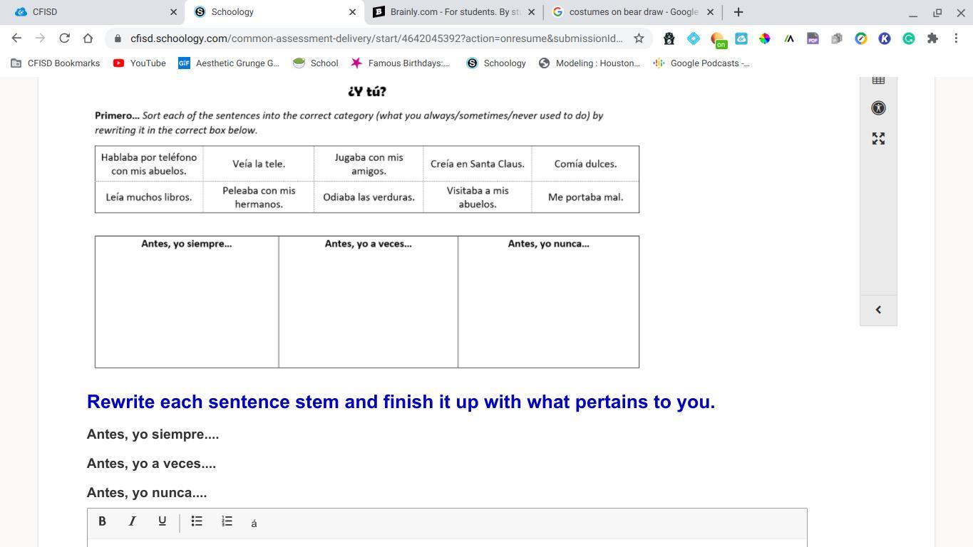The image size is (973, 547).
Task: Open the grid view icon in the side panel
Action: (878, 80)
